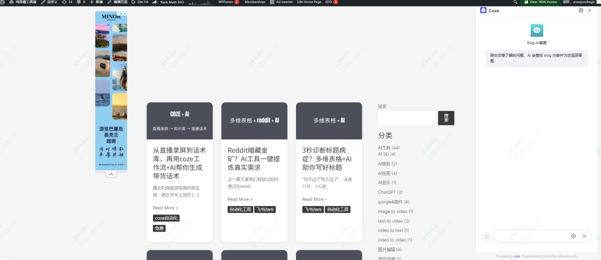Click the WordPress logo in admin bar
601x260 pixels.
point(2,2)
